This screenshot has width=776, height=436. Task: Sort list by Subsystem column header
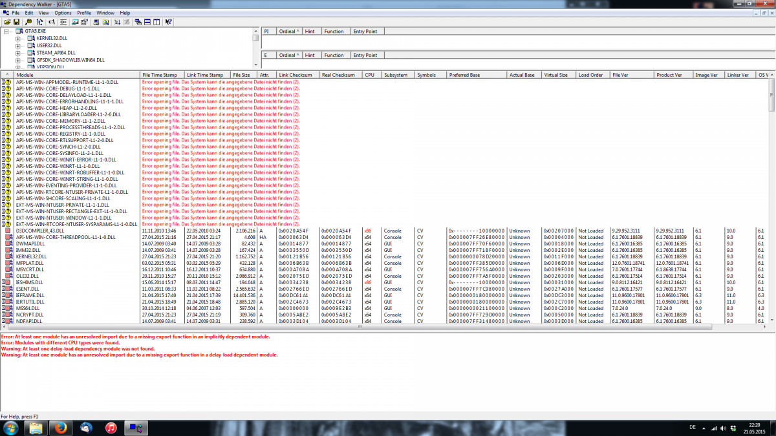click(x=398, y=75)
